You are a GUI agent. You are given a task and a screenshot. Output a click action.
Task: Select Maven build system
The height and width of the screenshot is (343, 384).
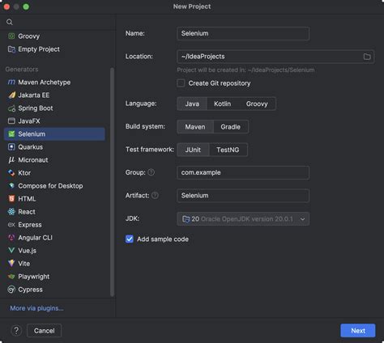coord(195,127)
